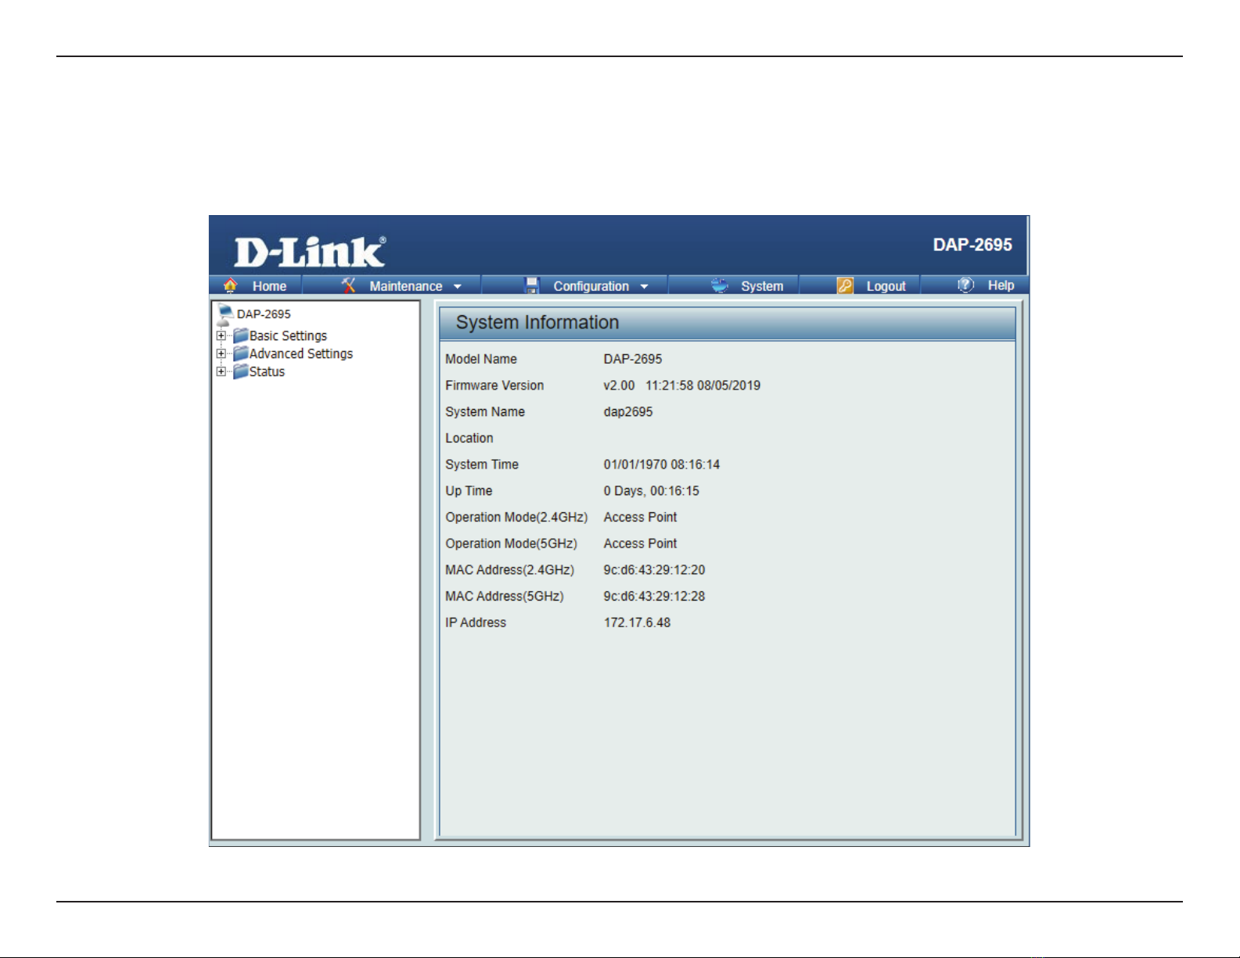Click the System icon

(720, 285)
